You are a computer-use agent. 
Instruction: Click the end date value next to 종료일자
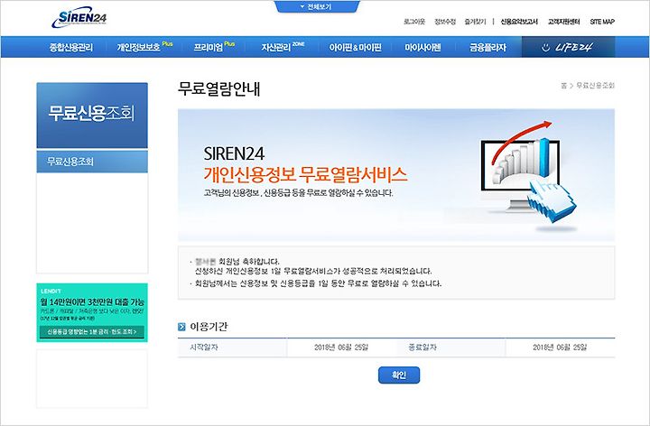pyautogui.click(x=560, y=347)
